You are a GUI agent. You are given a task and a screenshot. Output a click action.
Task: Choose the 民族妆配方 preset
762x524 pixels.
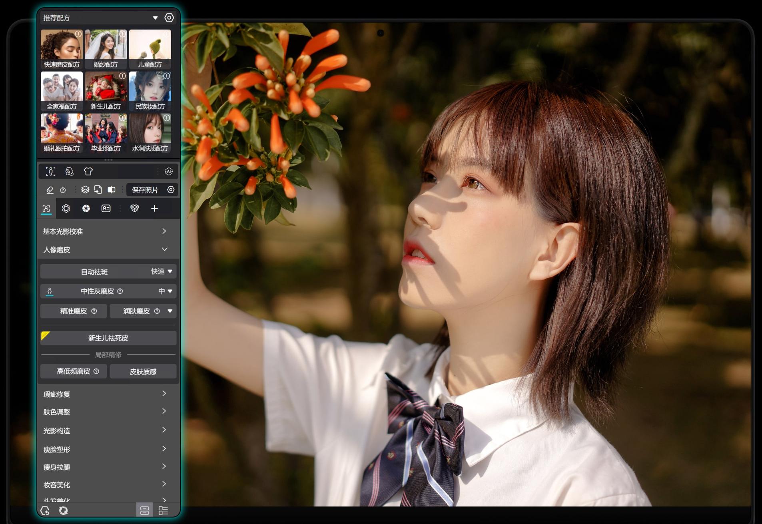point(150,91)
